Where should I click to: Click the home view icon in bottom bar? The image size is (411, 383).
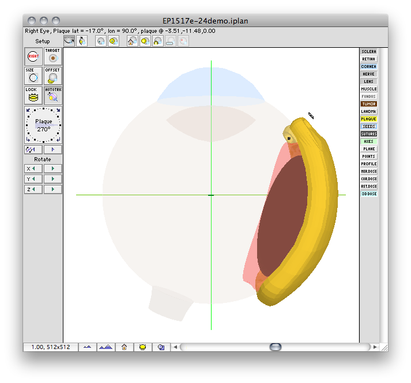(x=125, y=347)
